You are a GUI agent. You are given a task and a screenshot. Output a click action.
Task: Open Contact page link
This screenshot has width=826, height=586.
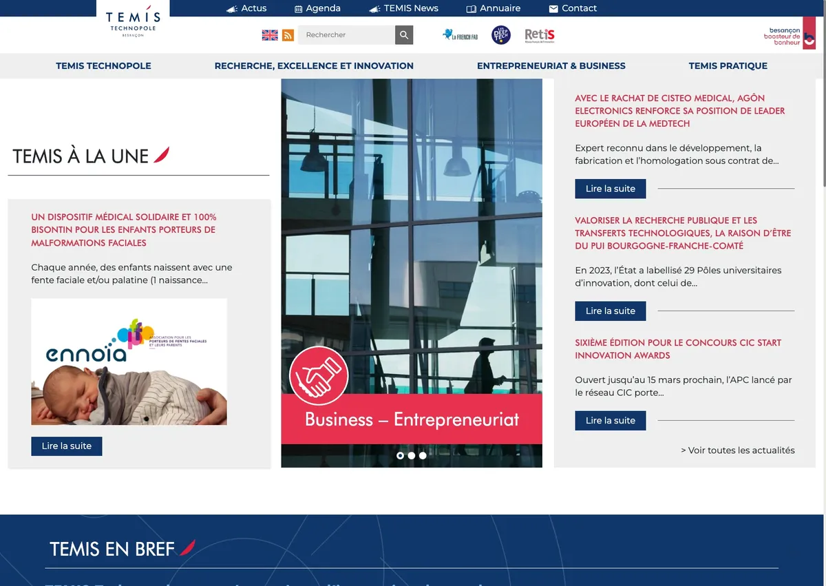tap(580, 8)
